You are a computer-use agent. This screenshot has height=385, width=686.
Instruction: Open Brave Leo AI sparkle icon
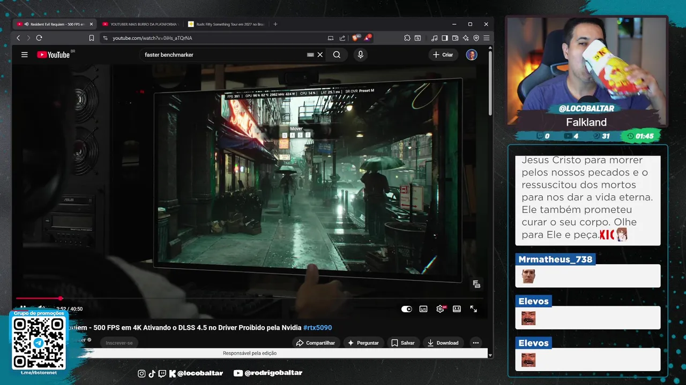click(x=466, y=38)
